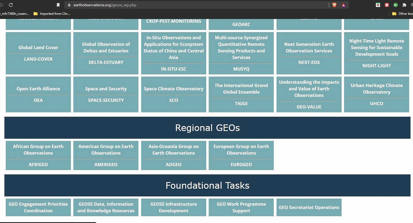Viewport: 413px width, 223px height.
Task: Open the Global Land Cover card
Action: 38,53
